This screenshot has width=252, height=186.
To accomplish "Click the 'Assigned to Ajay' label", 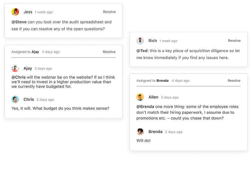I will (25, 52).
